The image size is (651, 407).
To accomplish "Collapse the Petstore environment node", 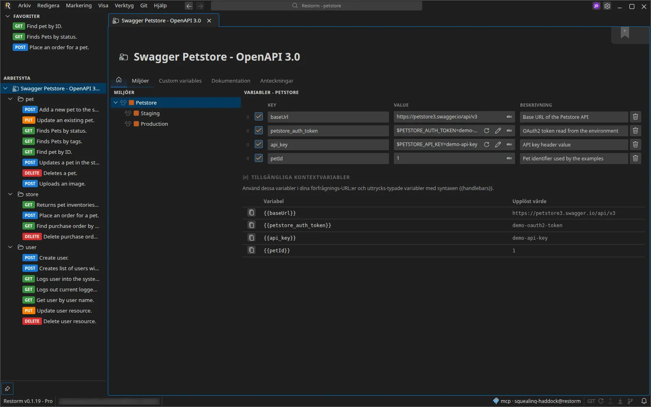I will [x=116, y=103].
